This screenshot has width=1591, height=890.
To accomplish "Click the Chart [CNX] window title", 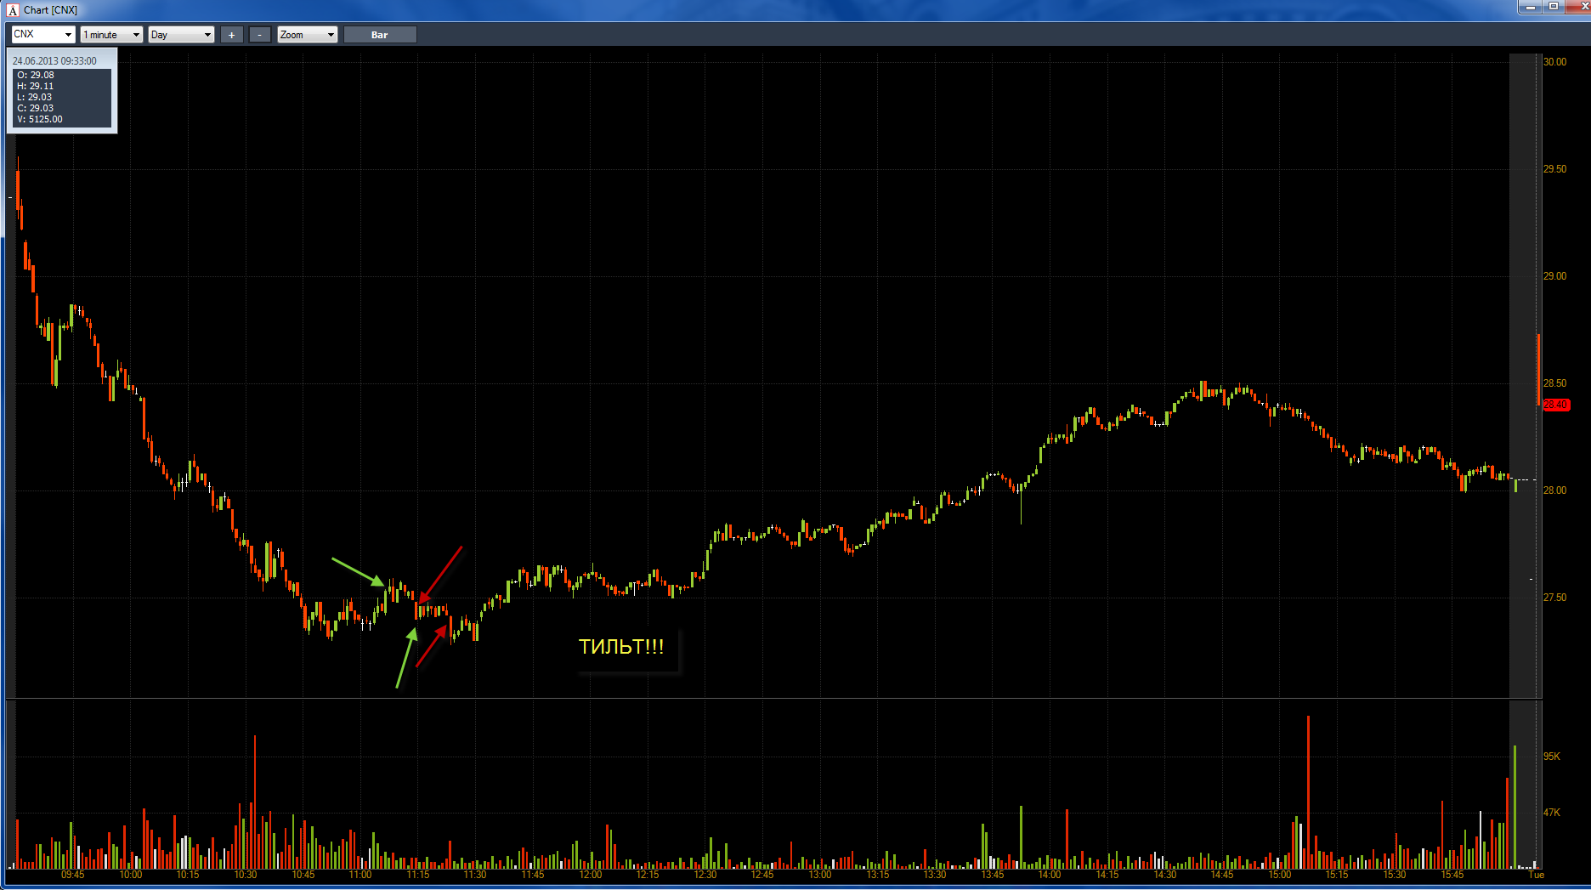I will (x=50, y=10).
